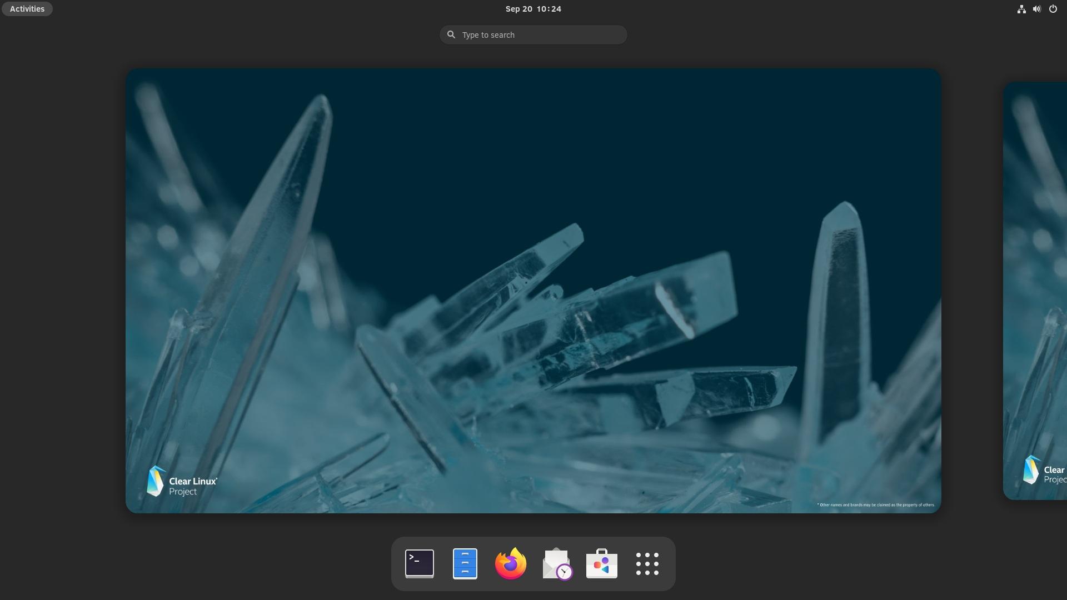Open the Files application from the dash
The image size is (1067, 600).
coord(465,563)
